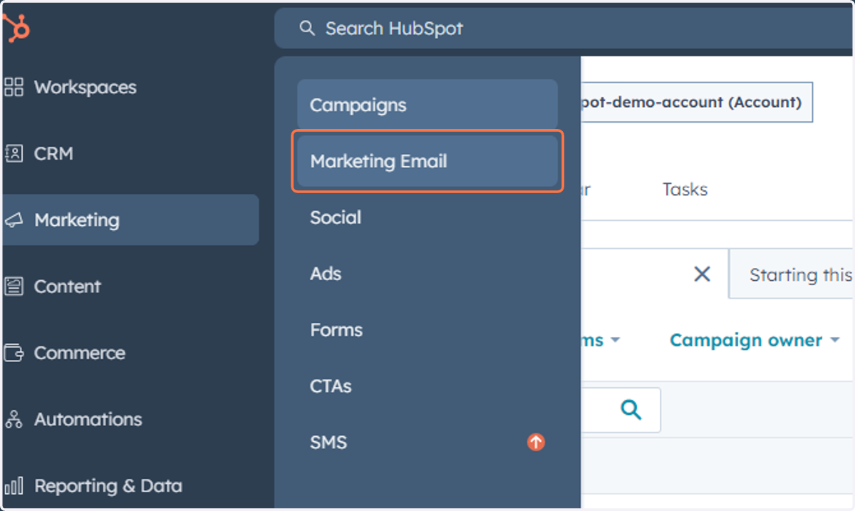The width and height of the screenshot is (855, 511).
Task: Click the Workspaces grid icon
Action: pyautogui.click(x=14, y=88)
